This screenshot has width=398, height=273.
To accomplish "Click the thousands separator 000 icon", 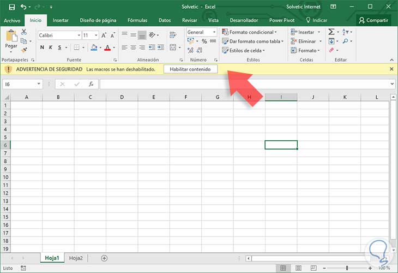I will 213,41.
